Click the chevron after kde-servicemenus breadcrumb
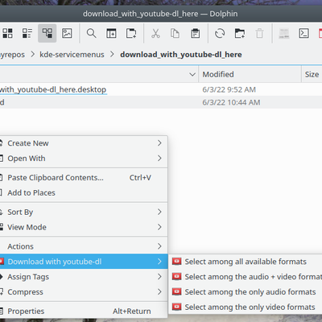 pyautogui.click(x=112, y=55)
